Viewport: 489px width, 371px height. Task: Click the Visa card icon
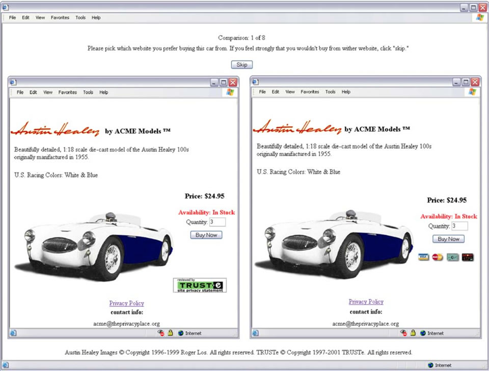(423, 257)
